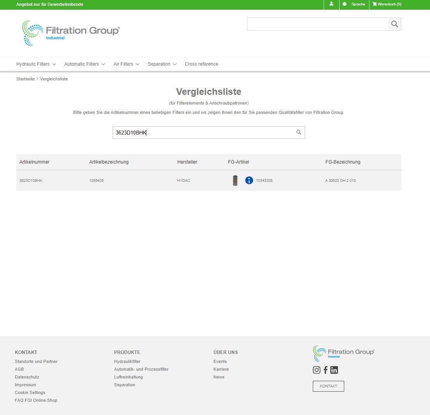
Task: Click the filter product thumbnail in the results row
Action: point(235,180)
